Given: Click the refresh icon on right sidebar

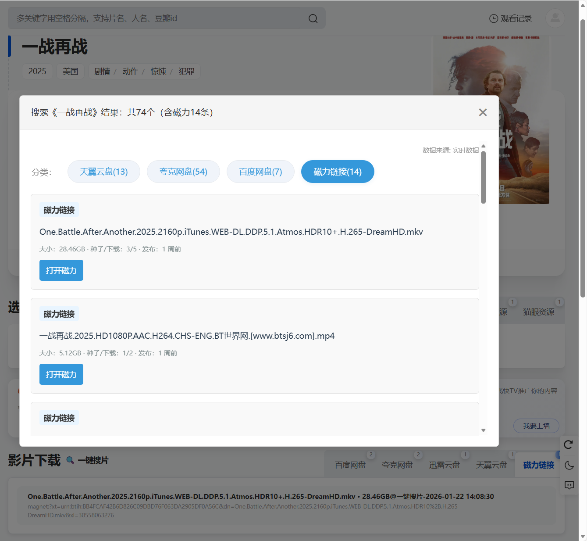Looking at the screenshot, I should [569, 444].
